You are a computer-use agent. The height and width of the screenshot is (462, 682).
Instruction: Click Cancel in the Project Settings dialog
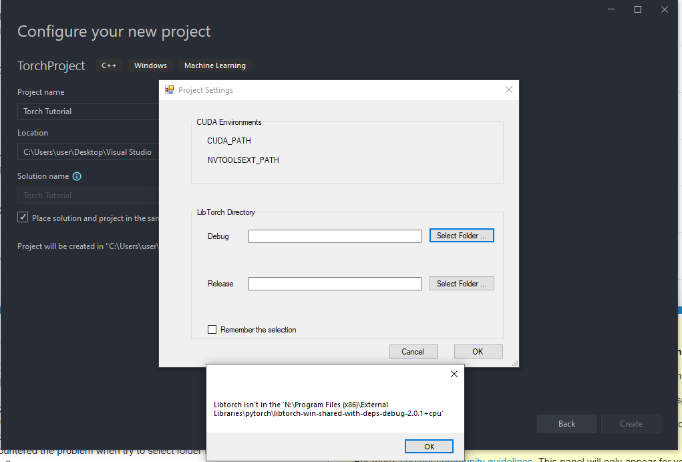pyautogui.click(x=413, y=352)
